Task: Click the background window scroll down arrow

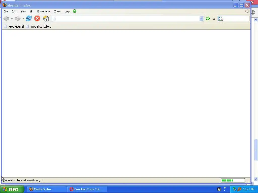Action: pos(256,179)
